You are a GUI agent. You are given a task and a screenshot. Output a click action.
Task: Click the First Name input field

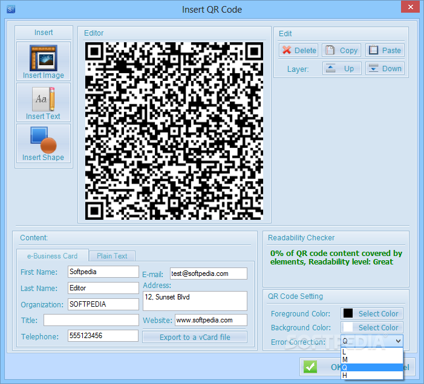103,272
